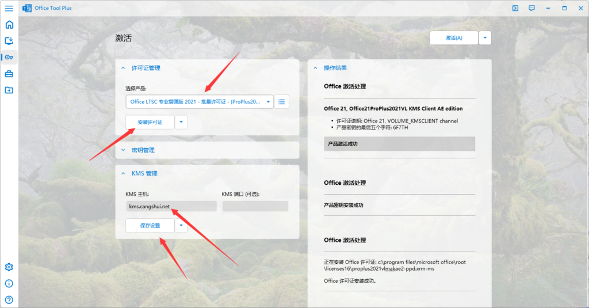
Task: Click the Office 许可证安装成功 text
Action: (x=350, y=281)
